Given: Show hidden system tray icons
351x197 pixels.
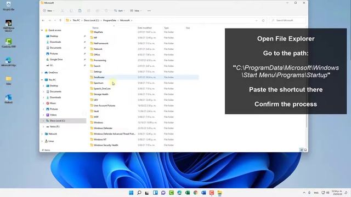Looking at the screenshot, I should [x=304, y=193].
